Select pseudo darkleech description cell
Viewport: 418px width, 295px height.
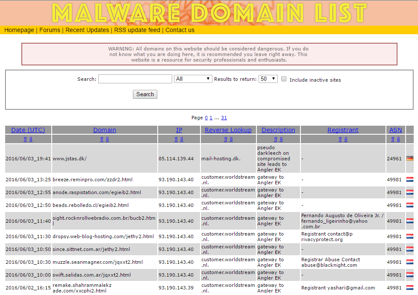(x=278, y=159)
